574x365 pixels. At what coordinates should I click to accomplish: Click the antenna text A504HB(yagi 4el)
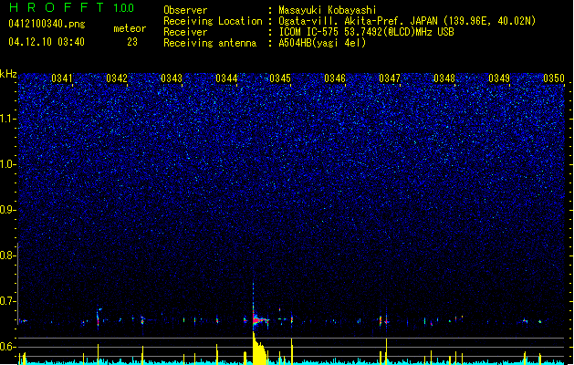322,43
